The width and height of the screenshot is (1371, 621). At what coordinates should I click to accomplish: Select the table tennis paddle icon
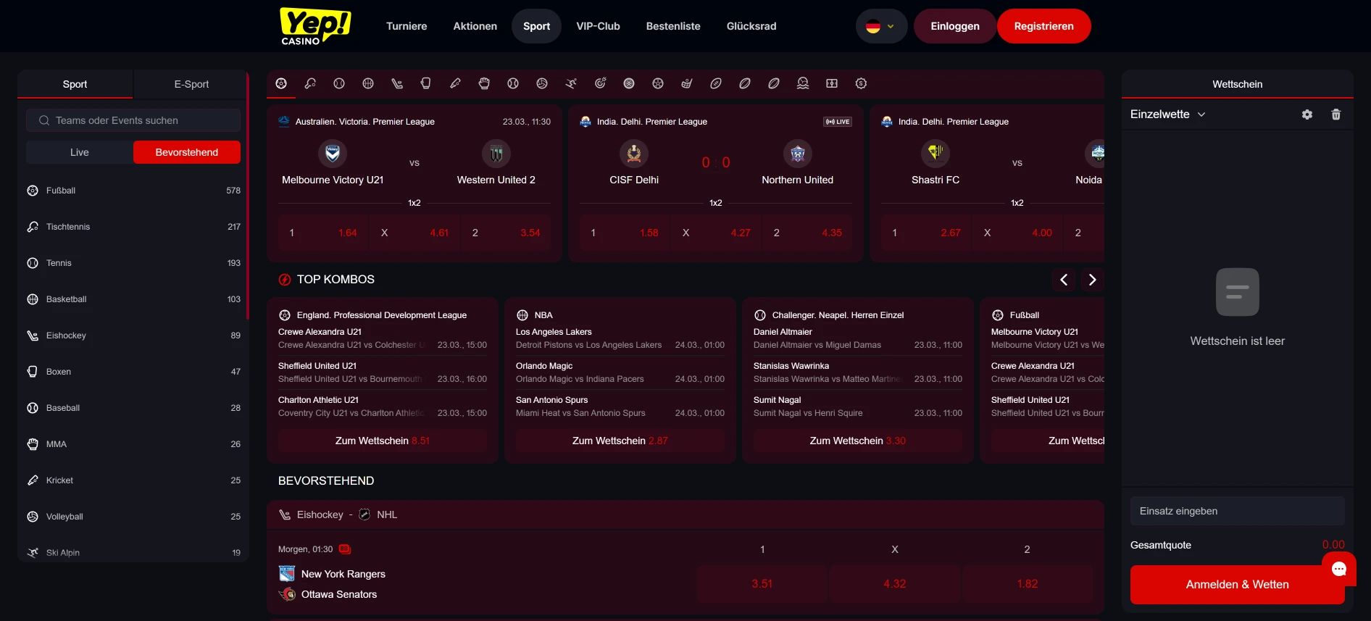point(310,83)
